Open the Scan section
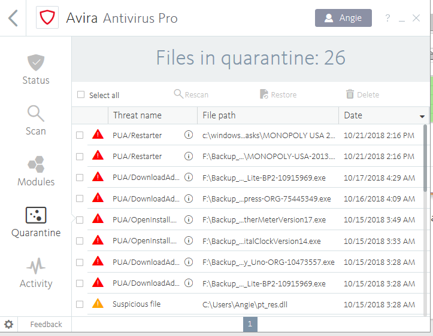This screenshot has height=336, width=433. [36, 120]
